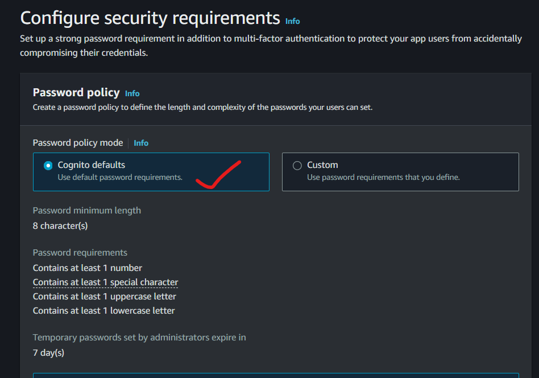
Task: Click 'Contains at least 1 lowercase letter' line
Action: 104,310
